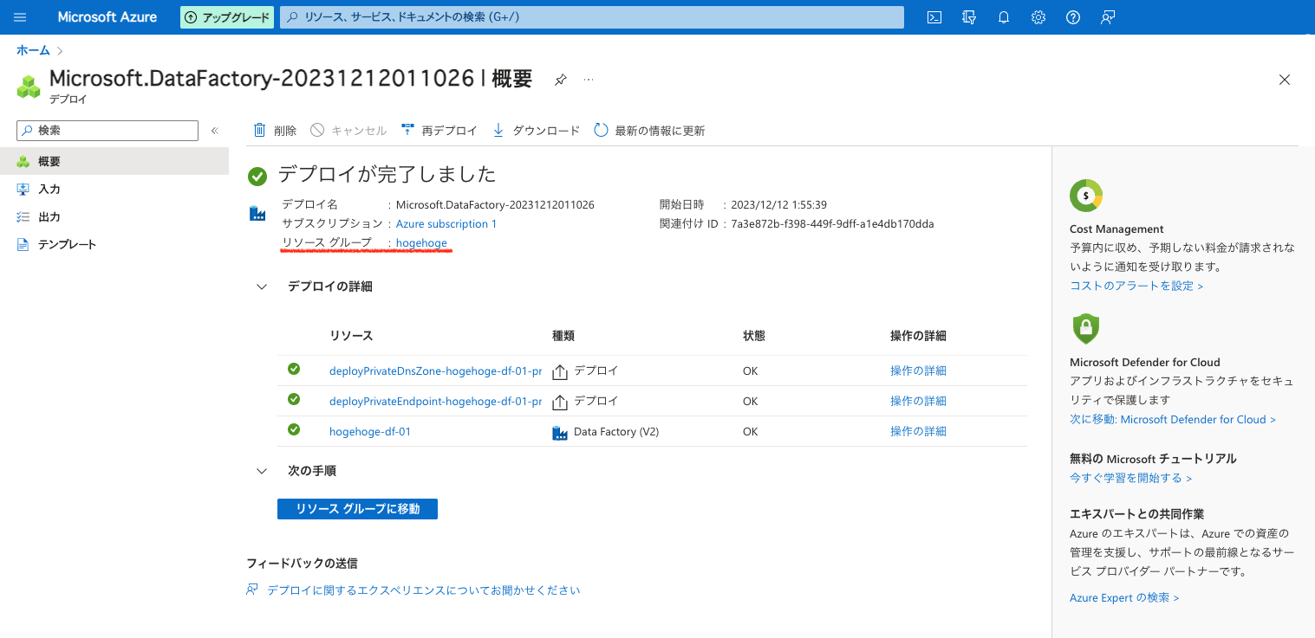Click the feedback icon near デプロイに関するエクスペリエンス

pyautogui.click(x=252, y=590)
